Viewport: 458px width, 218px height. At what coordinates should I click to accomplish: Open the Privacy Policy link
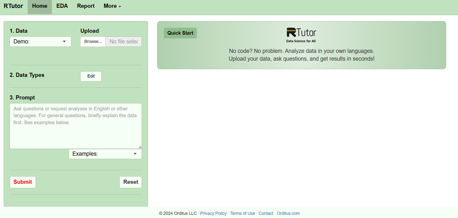[213, 213]
